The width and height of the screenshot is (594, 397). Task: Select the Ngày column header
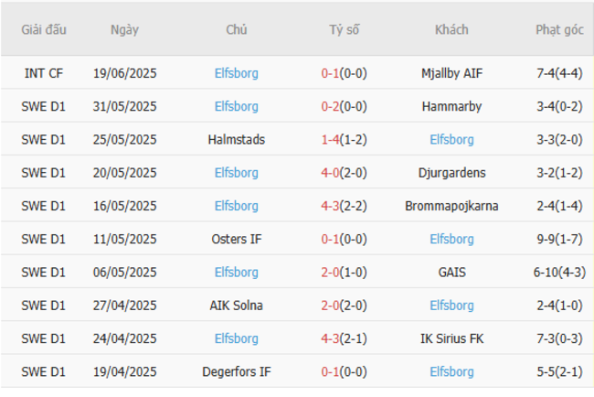tap(124, 30)
